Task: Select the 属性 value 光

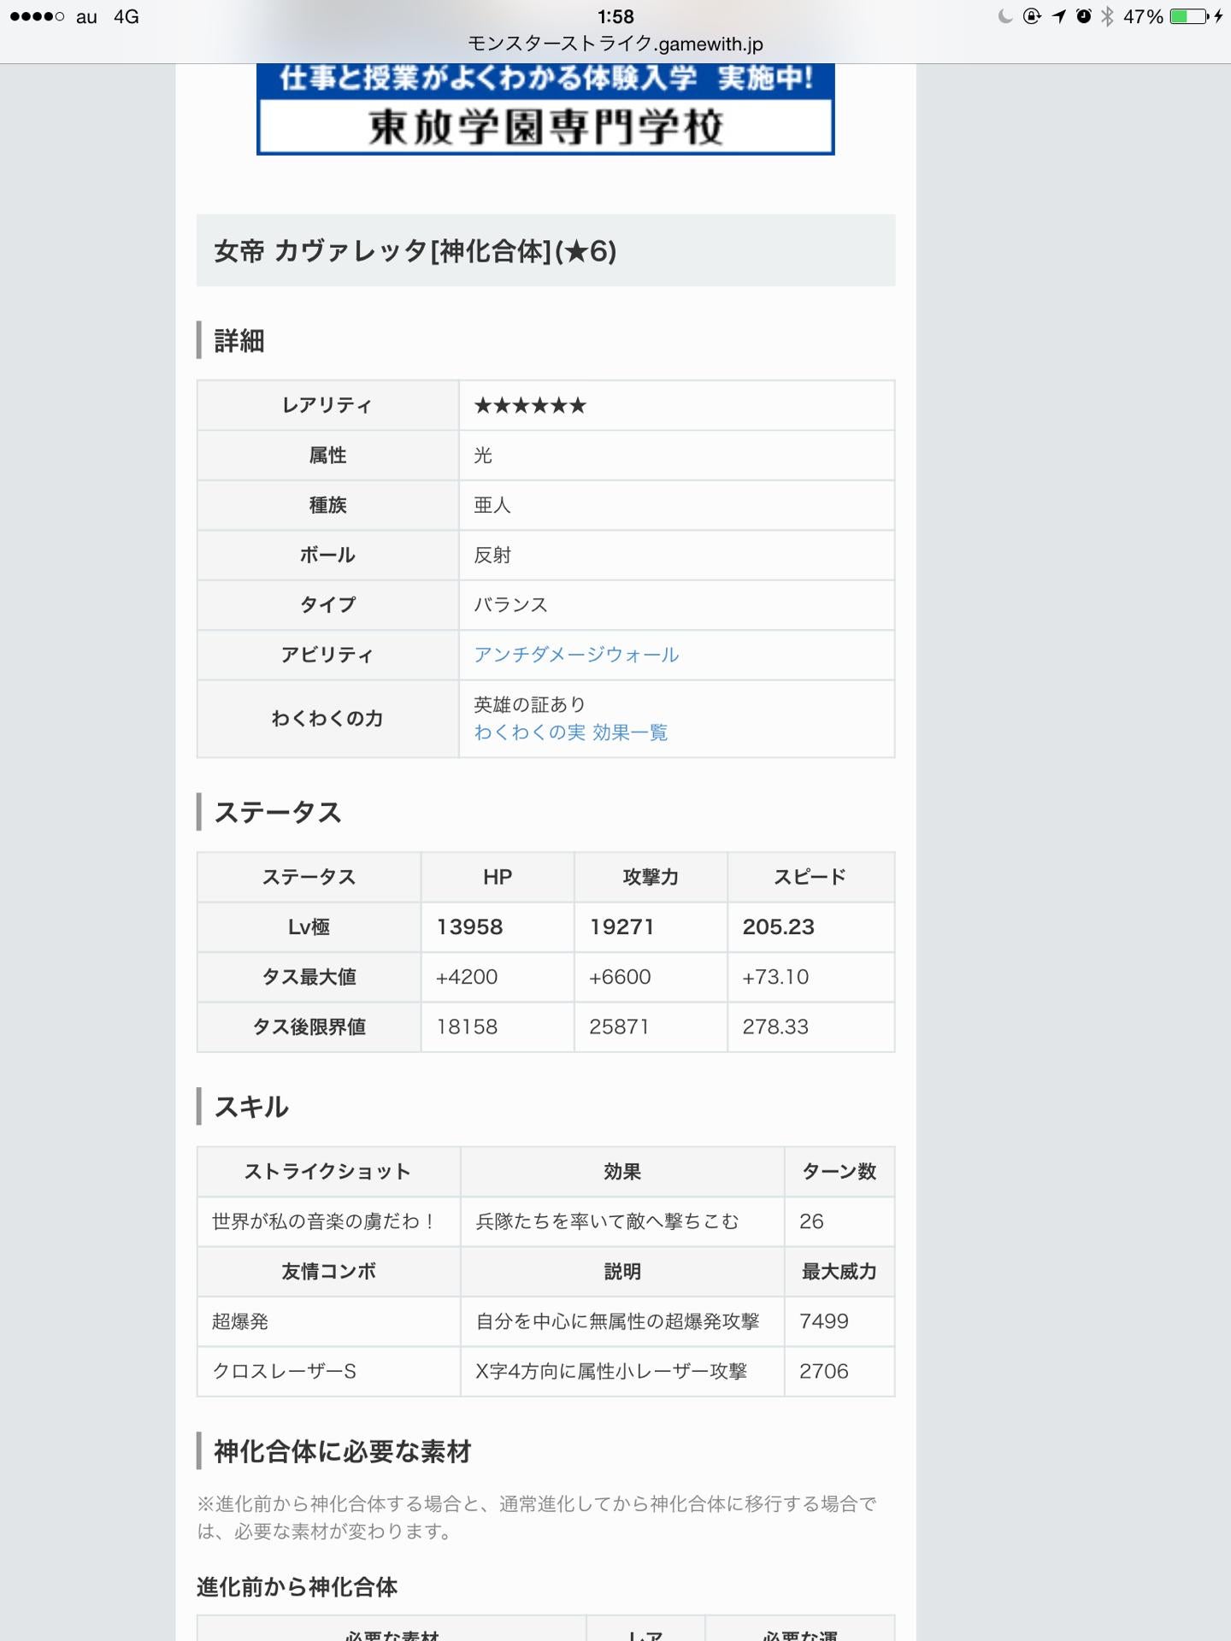Action: tap(483, 456)
